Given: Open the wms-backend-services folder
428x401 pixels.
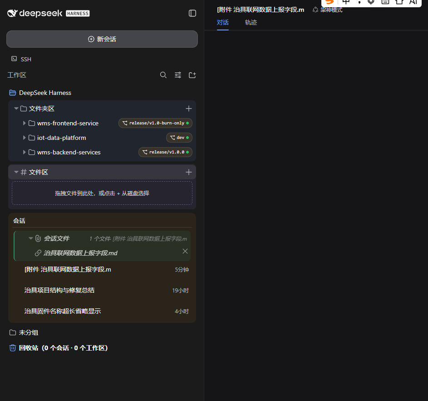Looking at the screenshot, I should point(69,152).
